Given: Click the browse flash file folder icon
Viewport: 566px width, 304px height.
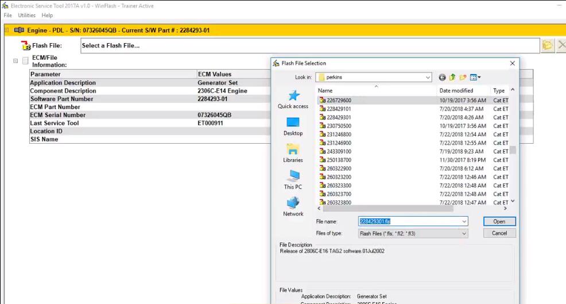Looking at the screenshot, I should coord(547,45).
